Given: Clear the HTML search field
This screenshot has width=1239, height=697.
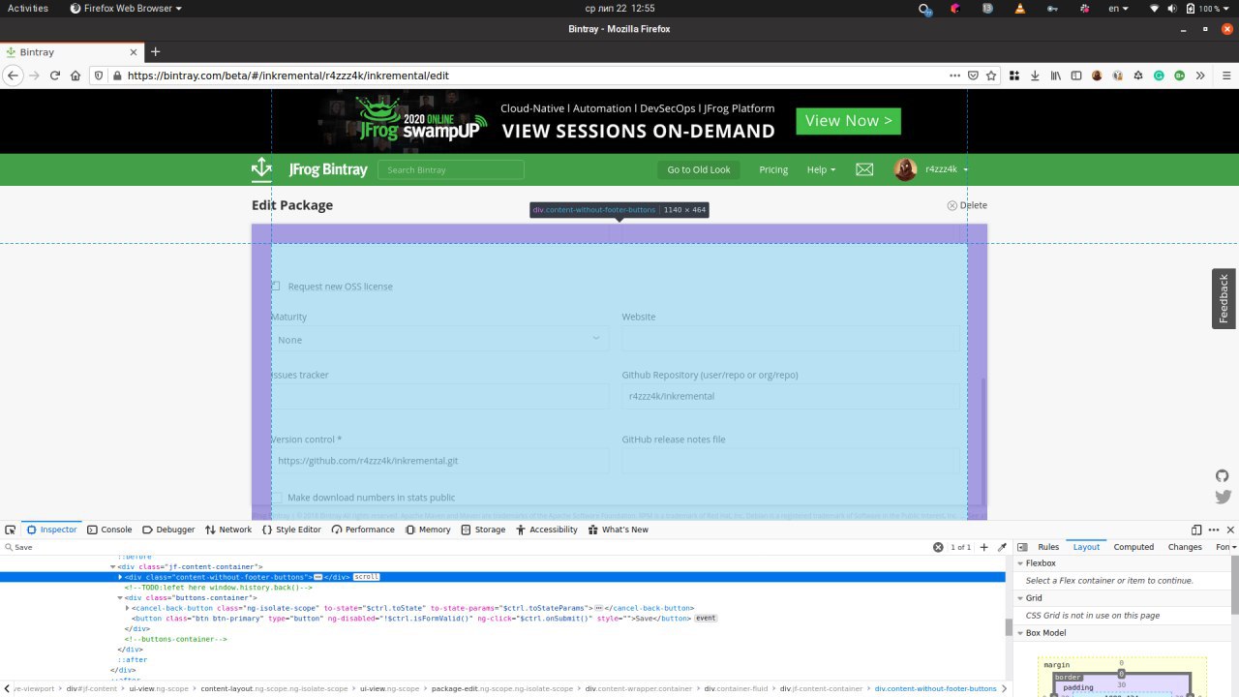Looking at the screenshot, I should click(x=938, y=547).
